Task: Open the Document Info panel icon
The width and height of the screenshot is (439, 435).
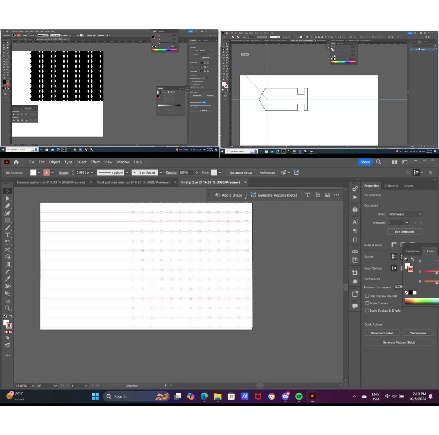Action: [x=355, y=210]
